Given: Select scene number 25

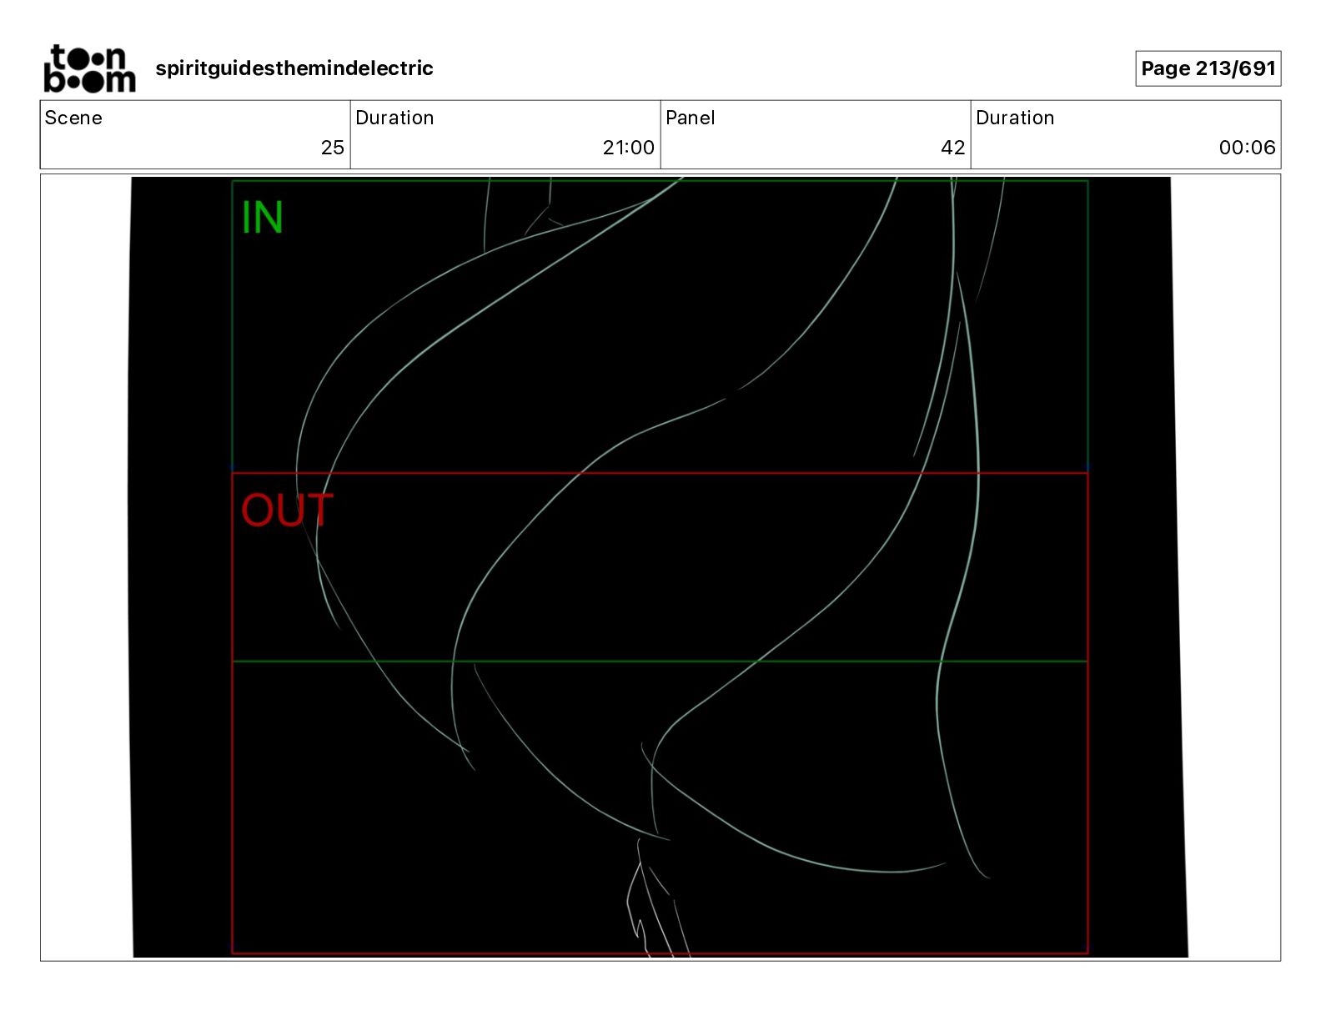Looking at the screenshot, I should [x=332, y=148].
